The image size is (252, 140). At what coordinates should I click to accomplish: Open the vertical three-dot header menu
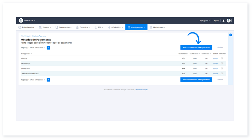232,21
